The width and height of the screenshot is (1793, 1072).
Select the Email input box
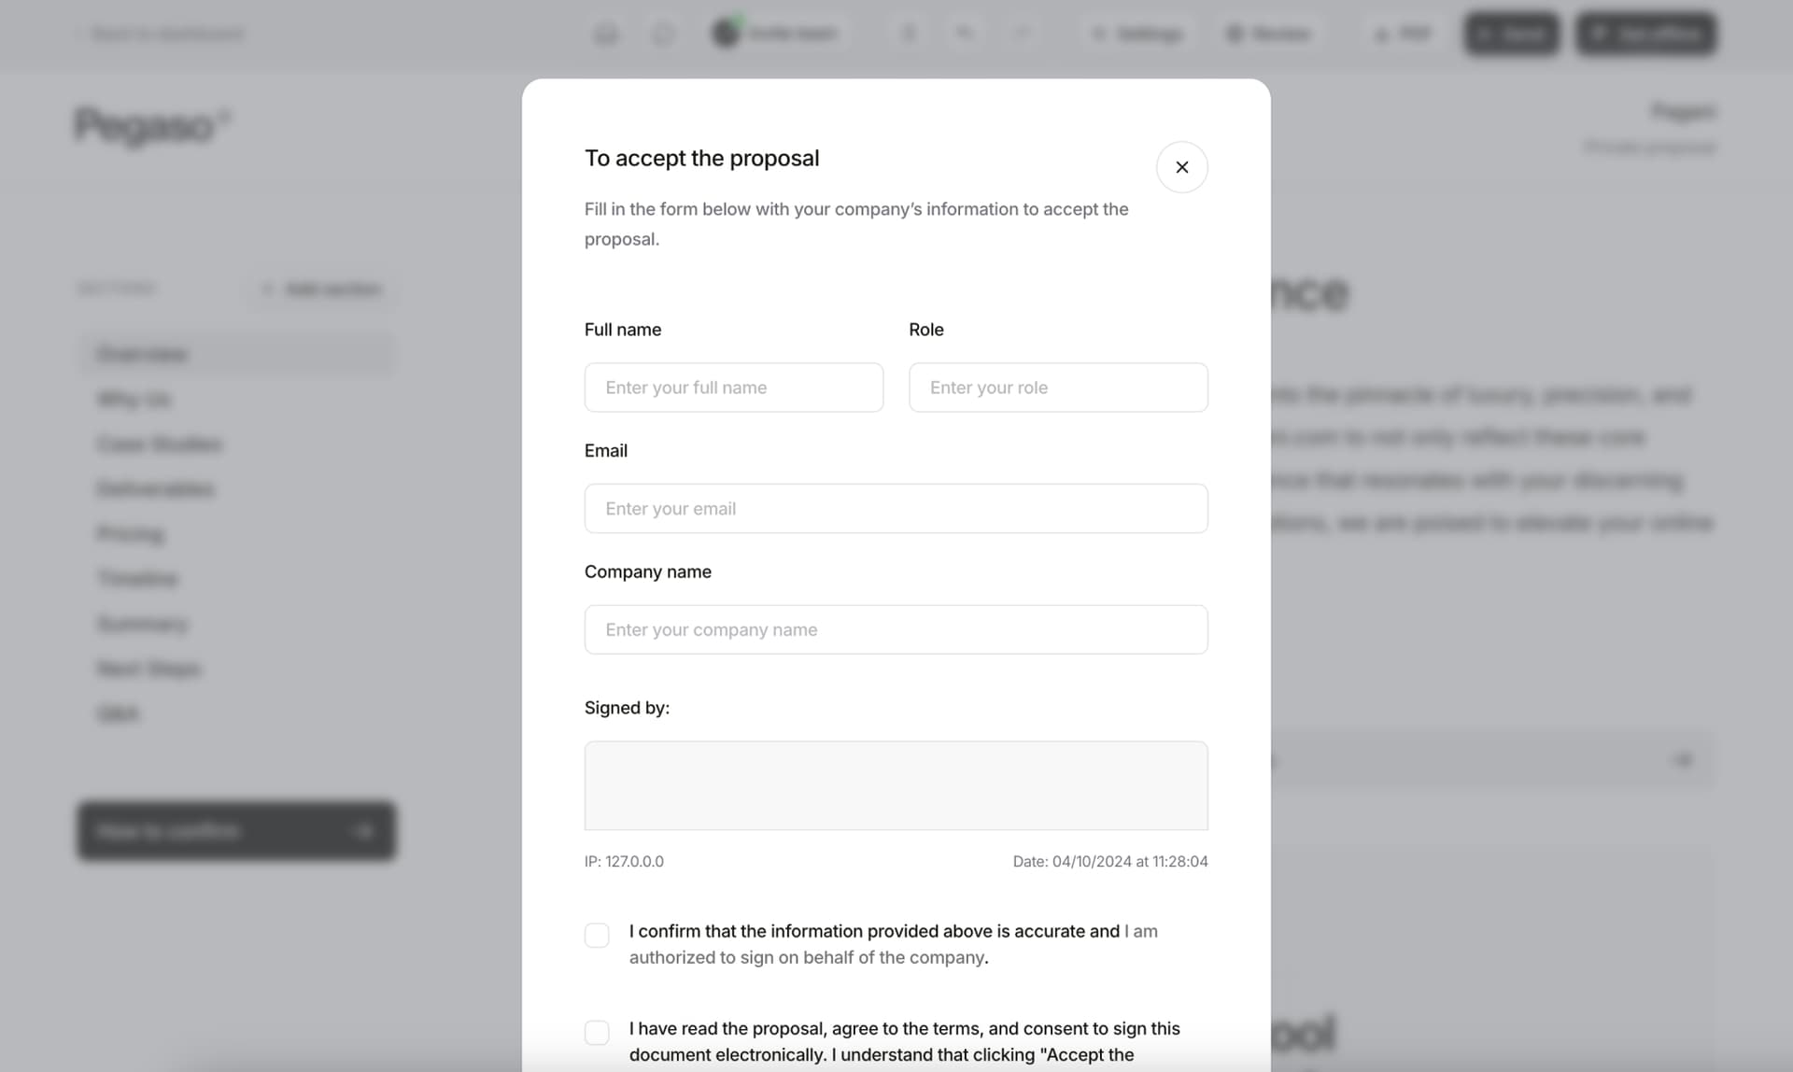(x=896, y=509)
